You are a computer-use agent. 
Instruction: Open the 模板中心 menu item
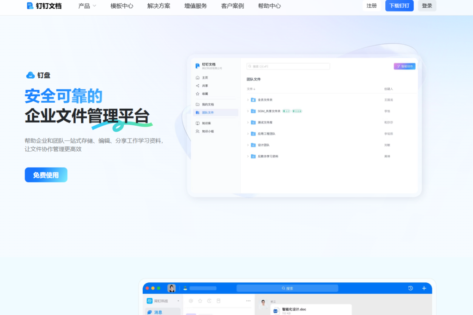[121, 6]
